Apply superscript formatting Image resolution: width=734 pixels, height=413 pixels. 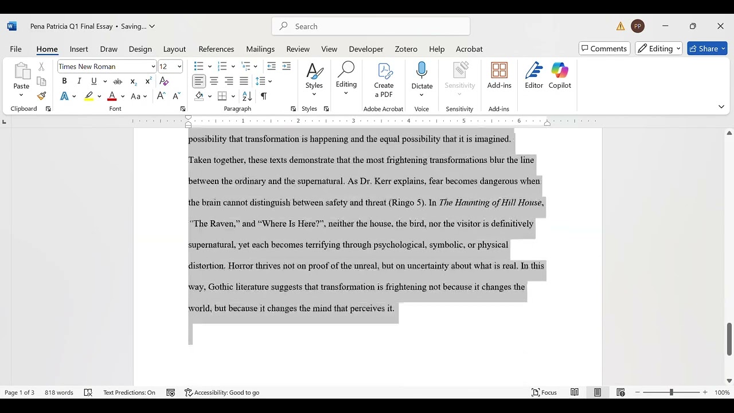point(148,81)
